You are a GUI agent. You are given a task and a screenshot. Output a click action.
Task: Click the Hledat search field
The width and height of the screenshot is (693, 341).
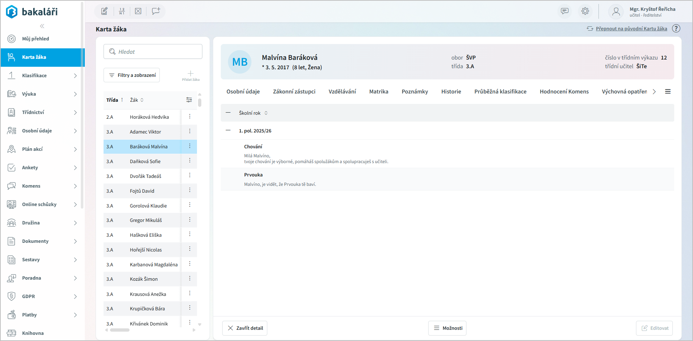pyautogui.click(x=153, y=52)
